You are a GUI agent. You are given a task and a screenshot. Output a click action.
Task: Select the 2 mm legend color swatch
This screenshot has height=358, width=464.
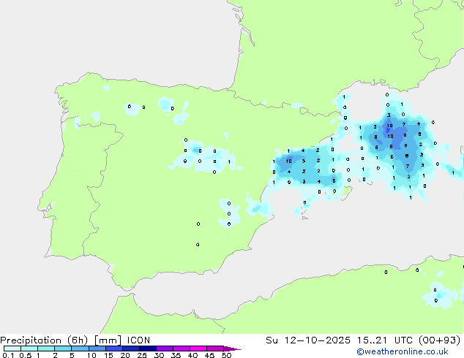click(64, 349)
